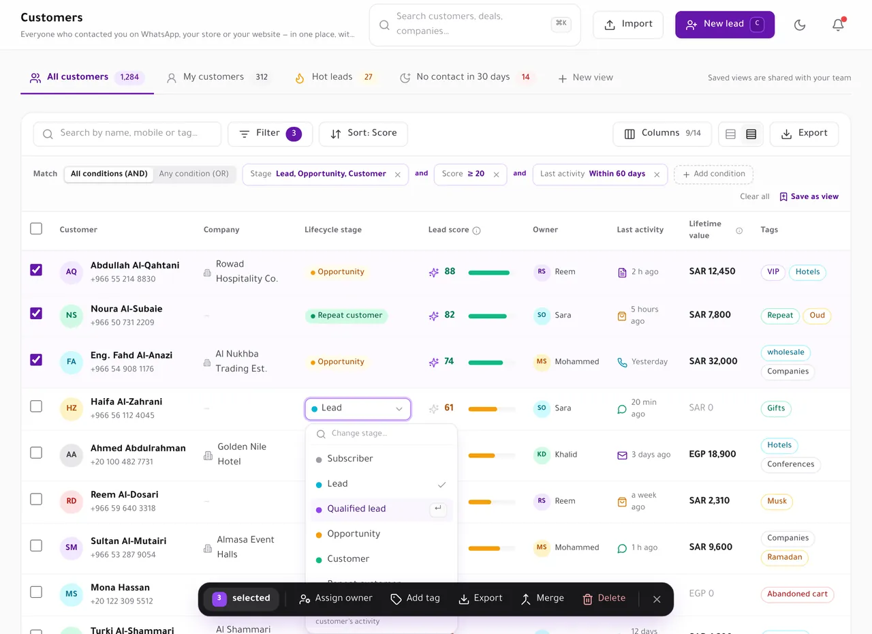Choose Qualified lead stage option
The image size is (872, 634).
pyautogui.click(x=381, y=509)
